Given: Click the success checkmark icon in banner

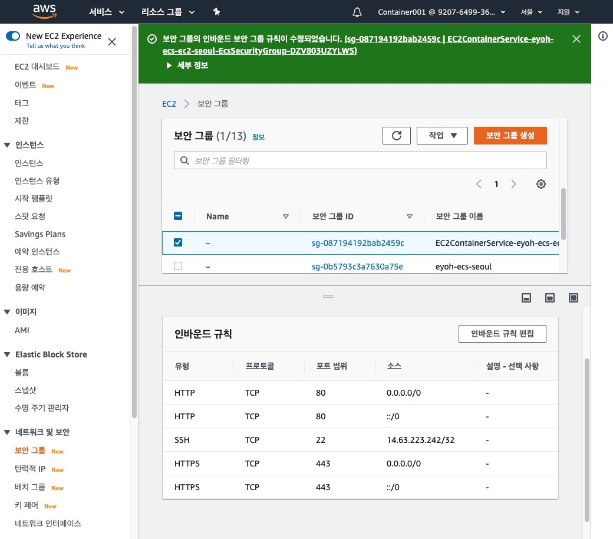Looking at the screenshot, I should click(x=152, y=39).
